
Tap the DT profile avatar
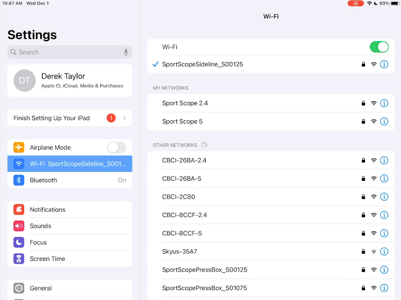tap(25, 80)
